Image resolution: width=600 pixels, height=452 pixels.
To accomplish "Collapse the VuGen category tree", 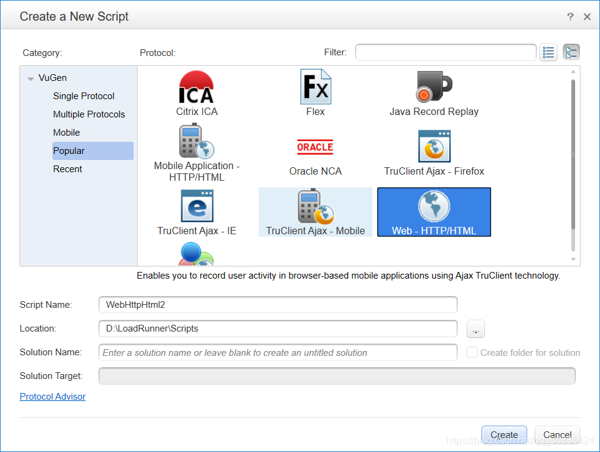I will point(30,78).
